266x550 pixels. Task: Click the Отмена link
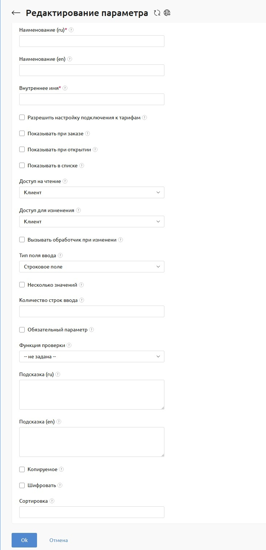(58, 540)
